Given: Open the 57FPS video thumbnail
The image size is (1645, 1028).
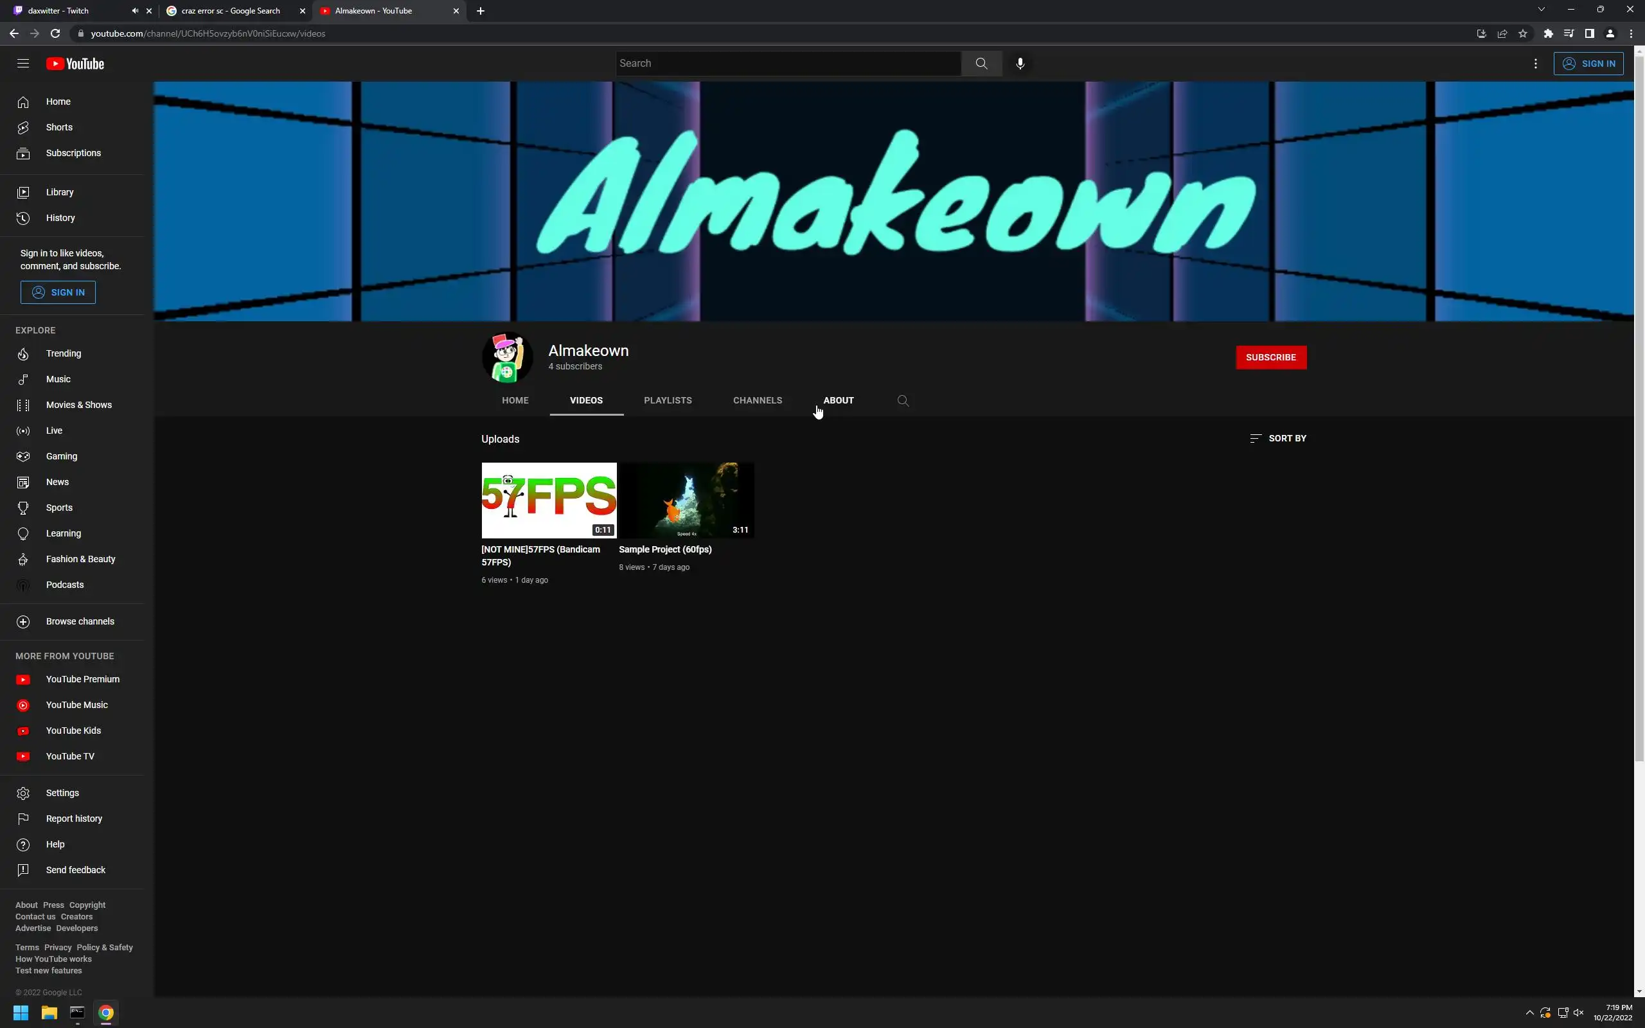Looking at the screenshot, I should pyautogui.click(x=549, y=501).
